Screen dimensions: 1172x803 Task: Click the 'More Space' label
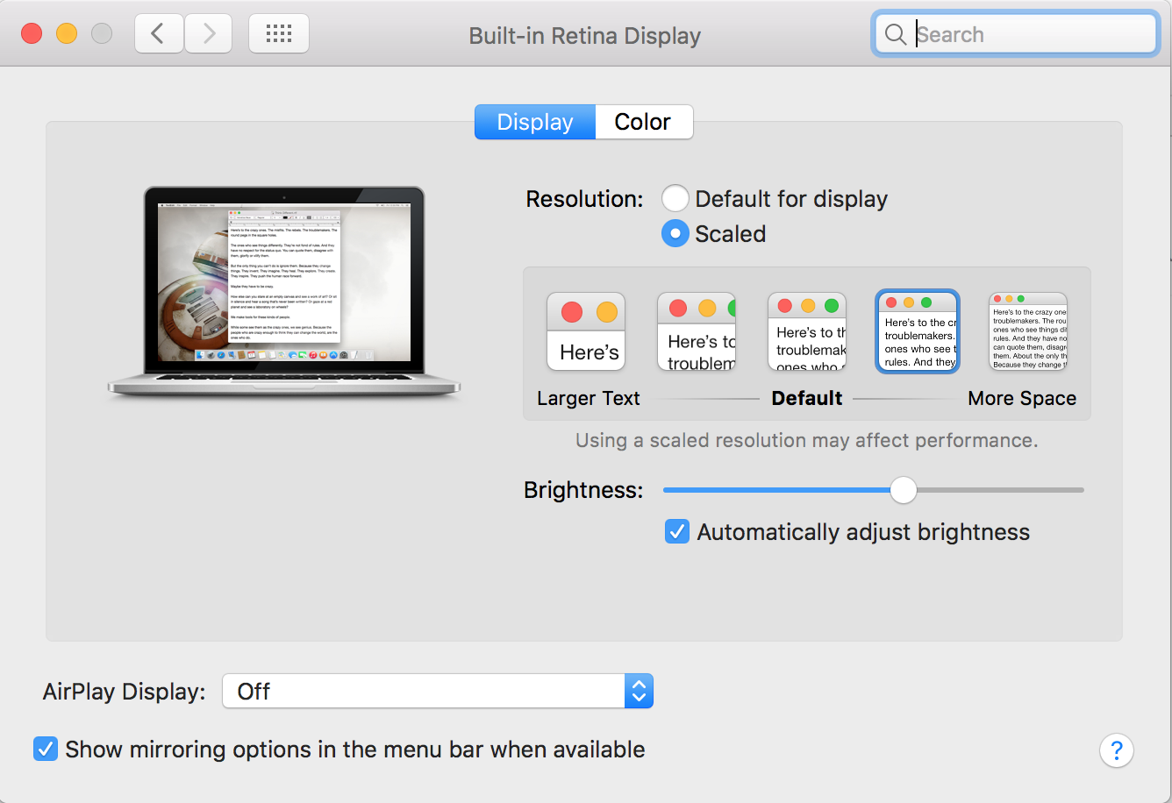(x=1022, y=398)
